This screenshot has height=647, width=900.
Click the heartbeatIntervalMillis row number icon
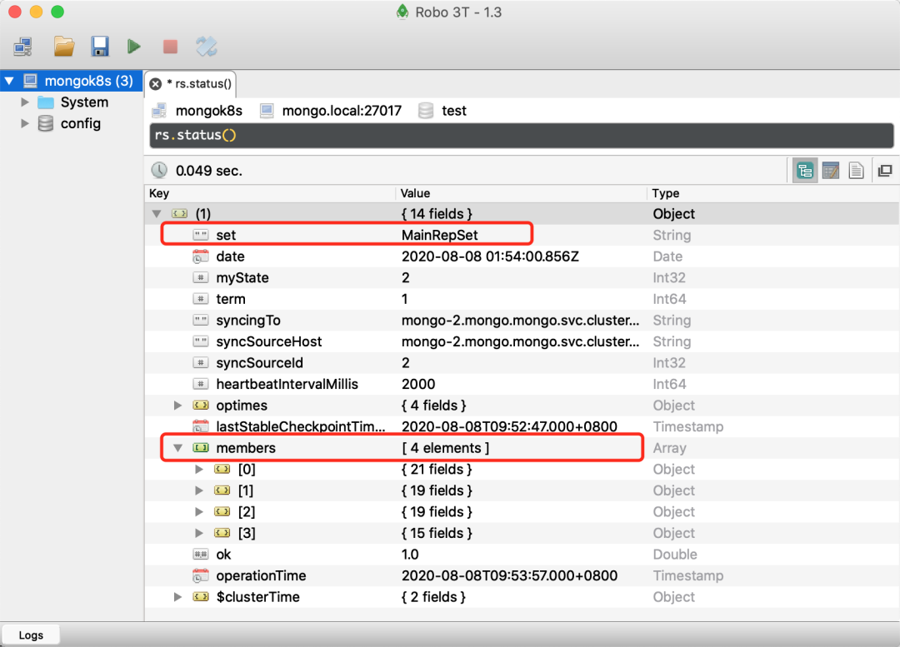point(200,385)
